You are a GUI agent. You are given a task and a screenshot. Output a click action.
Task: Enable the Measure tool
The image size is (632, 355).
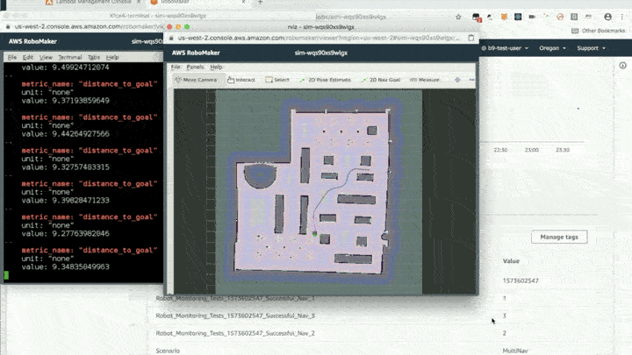[x=425, y=80]
